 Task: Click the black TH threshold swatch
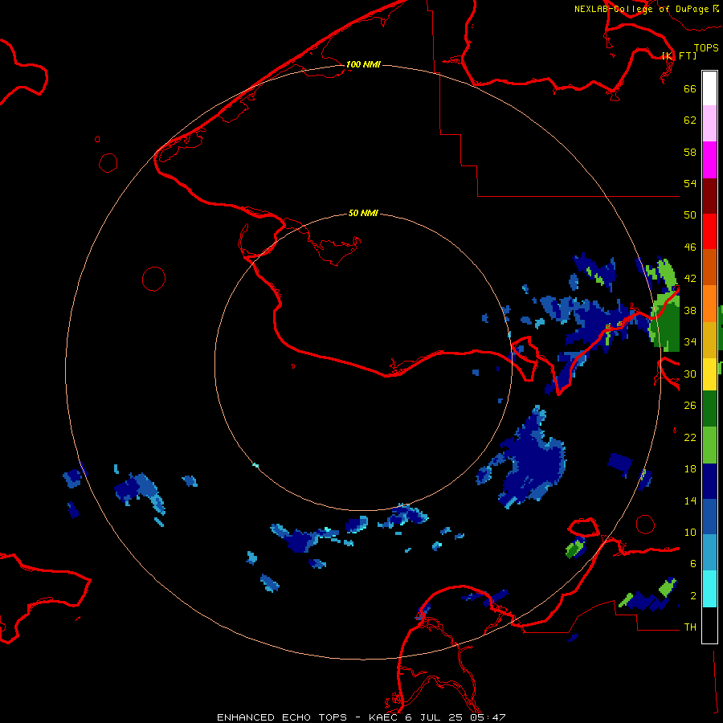[x=709, y=625]
